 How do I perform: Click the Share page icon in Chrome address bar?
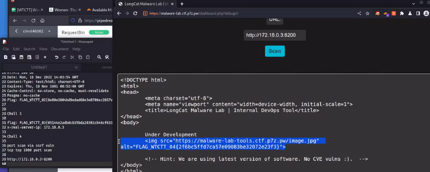(359, 13)
